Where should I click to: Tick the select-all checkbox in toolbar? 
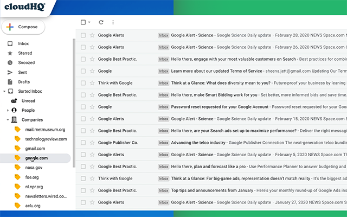83,22
